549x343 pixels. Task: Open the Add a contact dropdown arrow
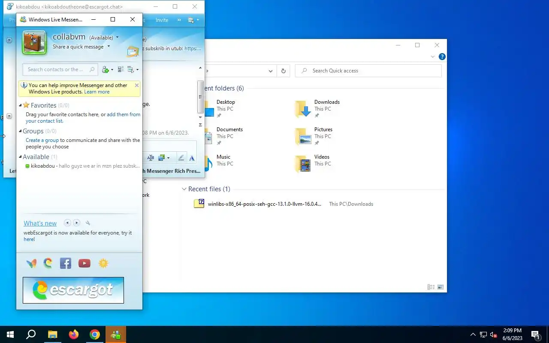[112, 70]
